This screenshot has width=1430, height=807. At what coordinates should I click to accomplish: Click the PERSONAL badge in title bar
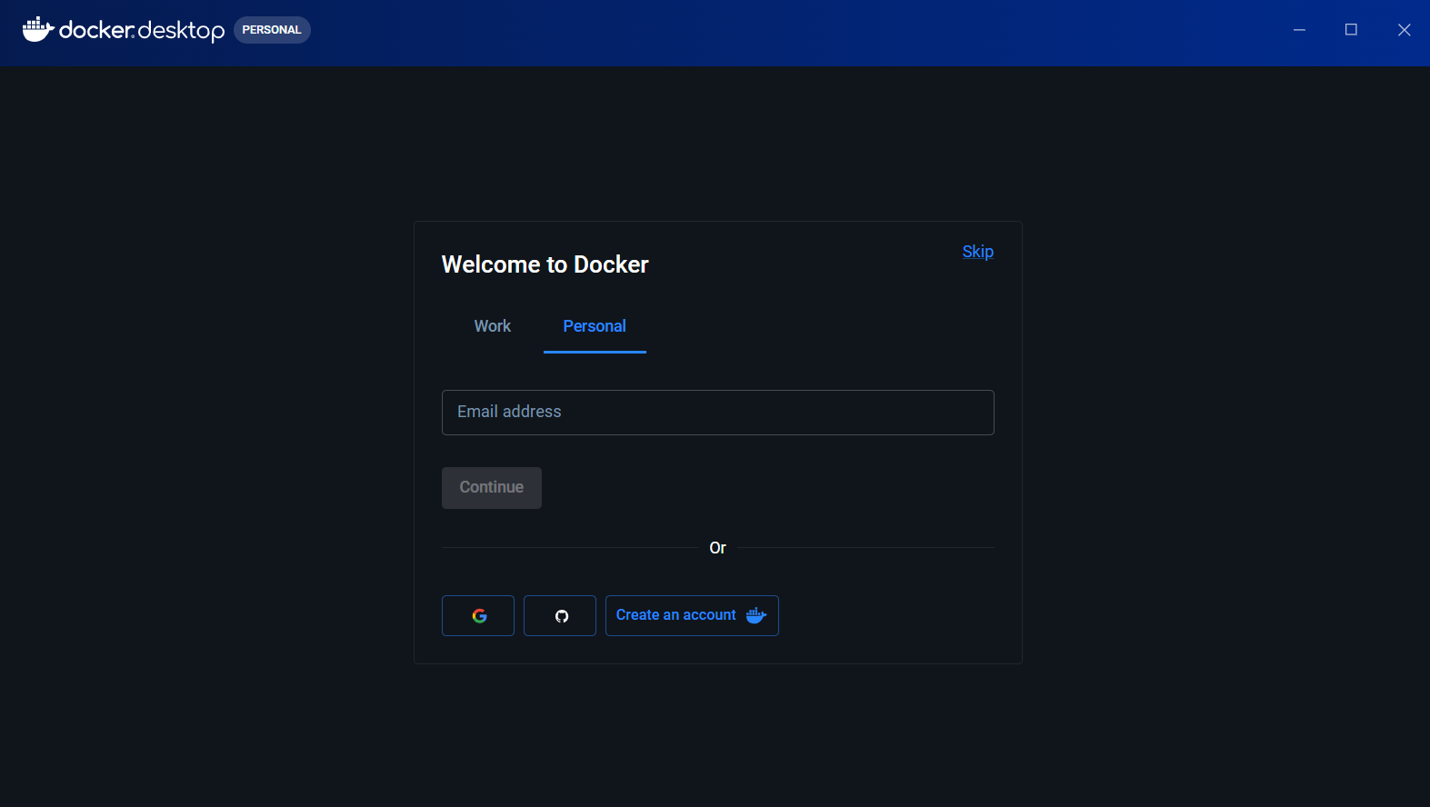[272, 30]
